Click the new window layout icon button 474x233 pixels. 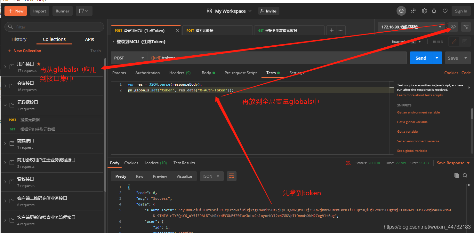(x=84, y=11)
